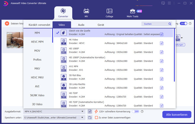Expand the Ausgabeformat dropdown
Screen dimensions: 195x124
(82, 111)
